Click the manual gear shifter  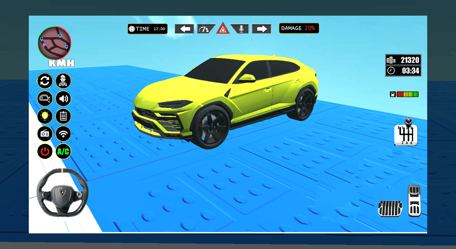click(x=406, y=133)
